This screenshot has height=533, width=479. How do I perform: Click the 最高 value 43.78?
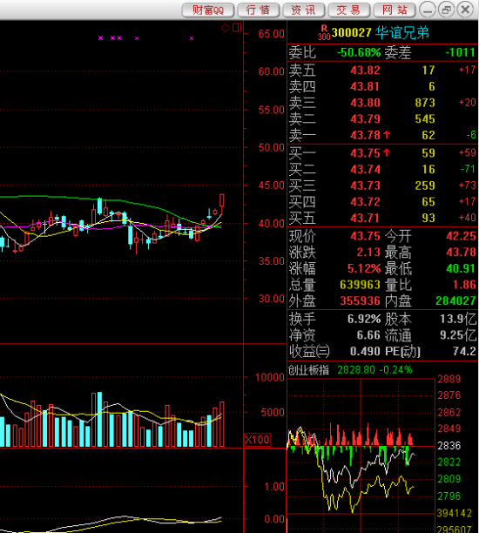461,253
